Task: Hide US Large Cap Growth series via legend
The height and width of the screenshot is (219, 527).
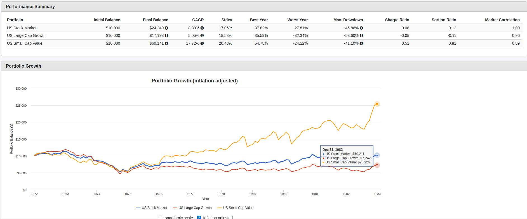Action: point(192,208)
